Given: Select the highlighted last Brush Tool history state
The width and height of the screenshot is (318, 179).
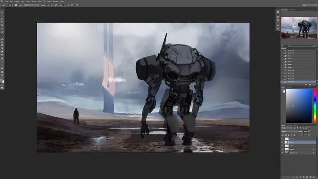Looking at the screenshot, I should pyautogui.click(x=298, y=82).
